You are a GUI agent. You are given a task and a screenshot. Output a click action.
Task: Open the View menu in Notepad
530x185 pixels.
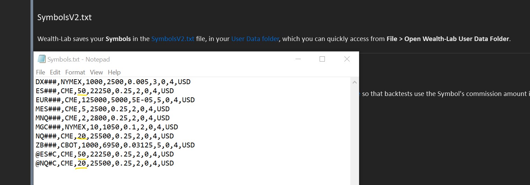click(96, 72)
